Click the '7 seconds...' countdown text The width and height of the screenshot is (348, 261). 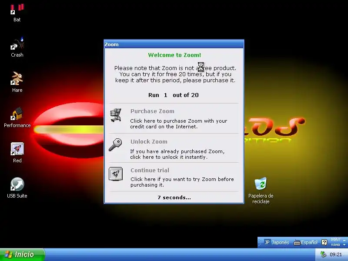pyautogui.click(x=174, y=197)
